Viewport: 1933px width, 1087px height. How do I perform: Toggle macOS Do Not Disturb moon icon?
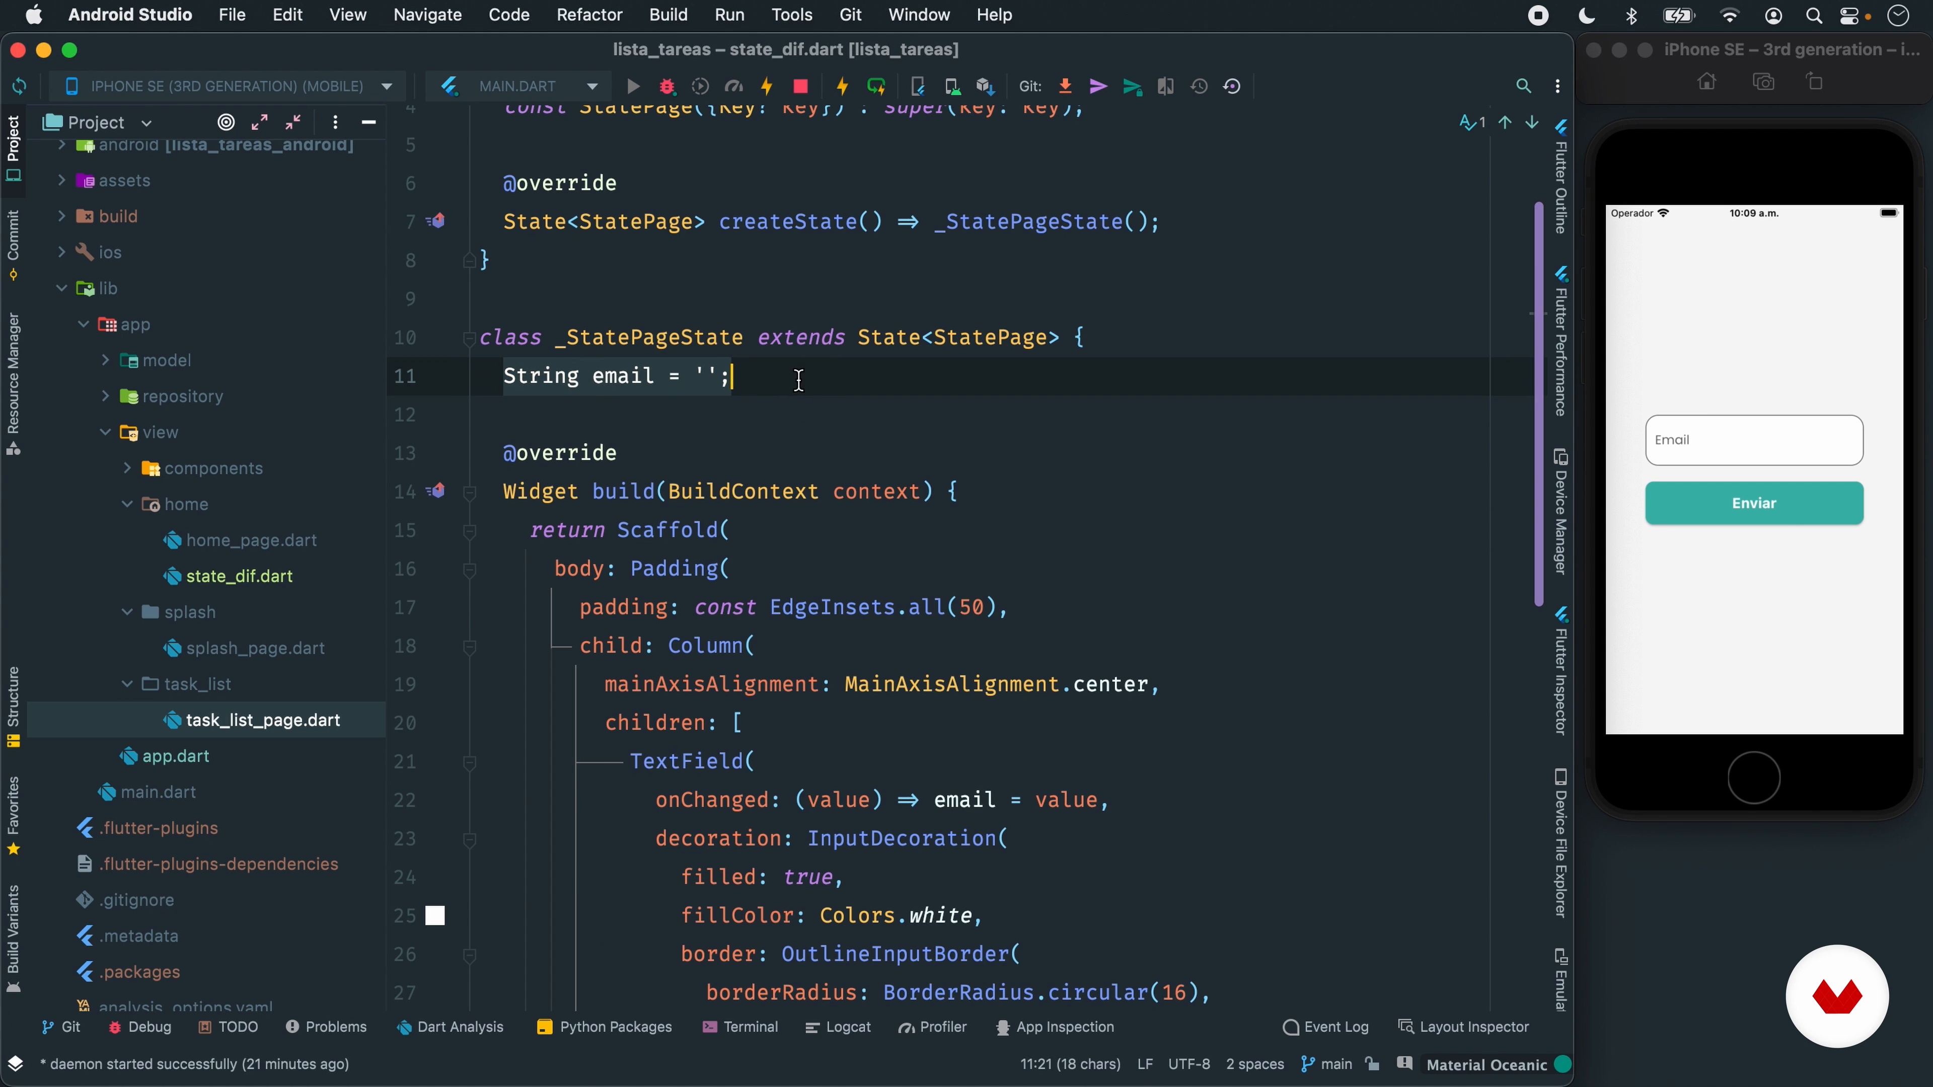(x=1586, y=15)
